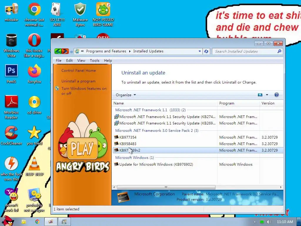Open the Organize dropdown
The image size is (301, 226).
126,95
